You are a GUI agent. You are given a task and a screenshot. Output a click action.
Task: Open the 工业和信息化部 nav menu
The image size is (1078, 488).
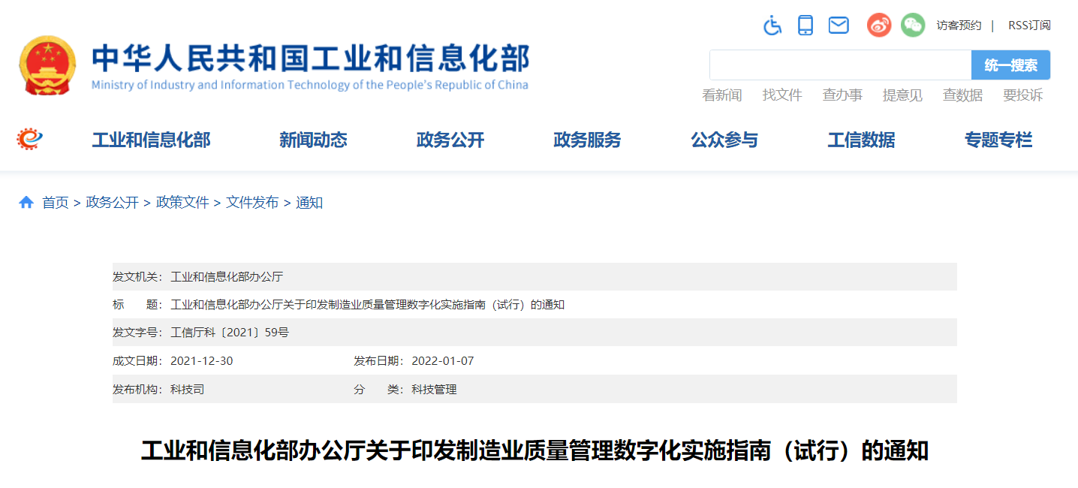pyautogui.click(x=151, y=140)
